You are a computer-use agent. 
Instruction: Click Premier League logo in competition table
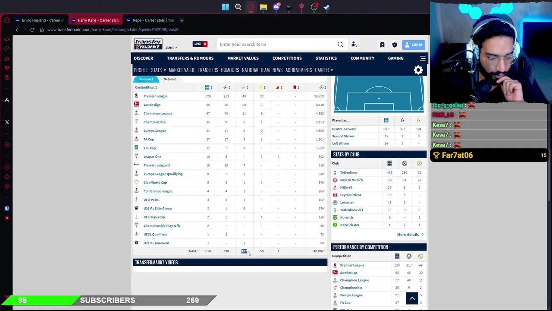136,96
